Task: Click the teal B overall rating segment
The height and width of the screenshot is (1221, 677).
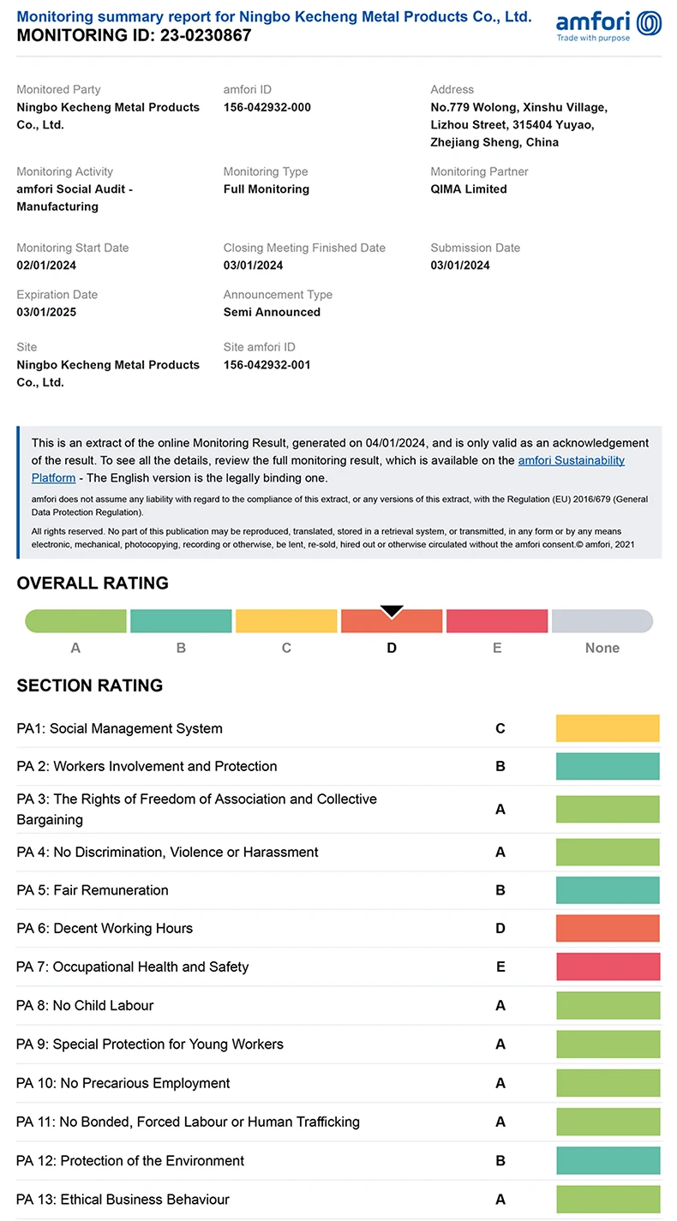Action: point(181,621)
